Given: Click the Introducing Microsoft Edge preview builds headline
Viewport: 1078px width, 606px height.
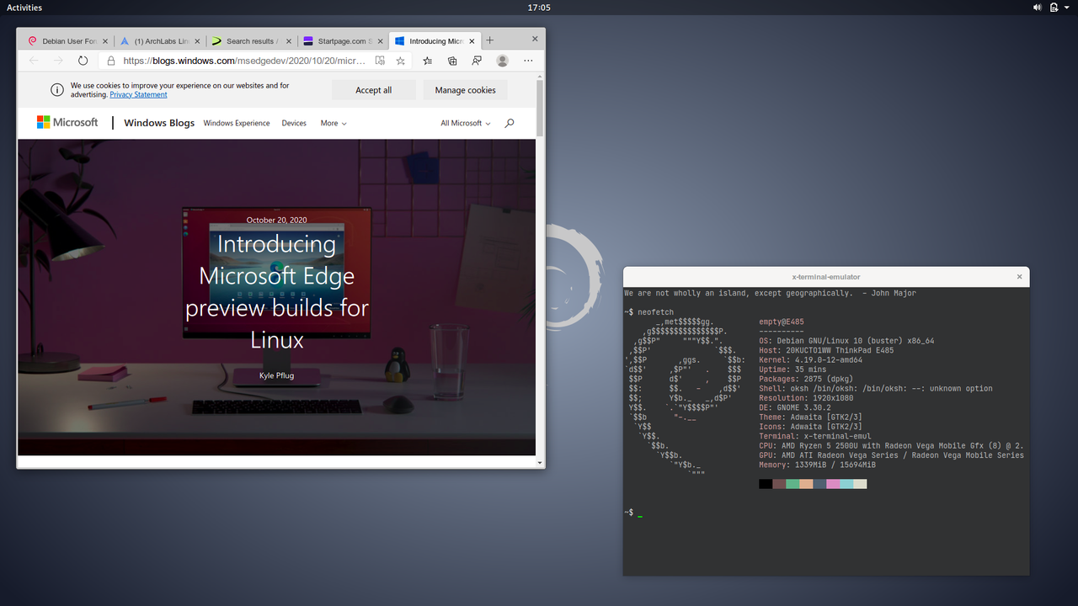Looking at the screenshot, I should click(x=276, y=292).
